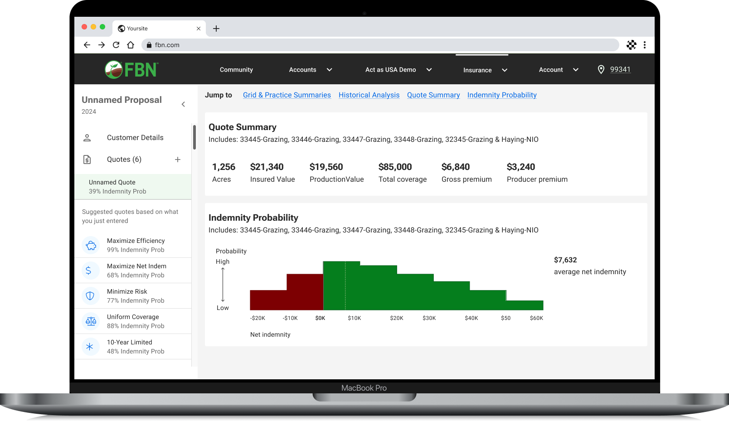Open the Community menu item

pyautogui.click(x=236, y=70)
